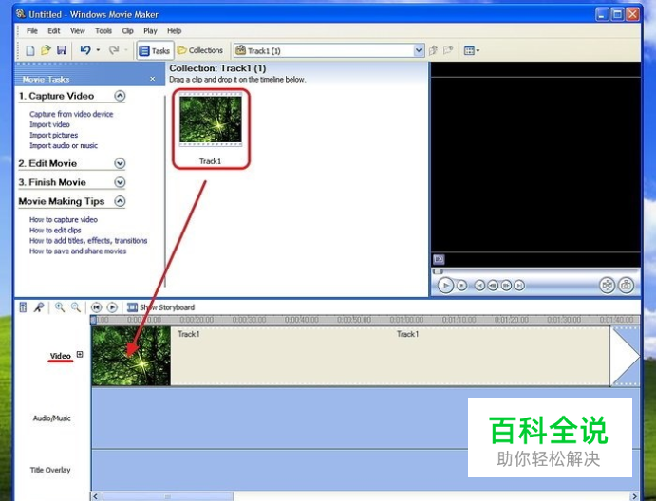This screenshot has height=501, width=656.
Task: Click the timeline horizontal scrollbar thumb
Action: 167,496
